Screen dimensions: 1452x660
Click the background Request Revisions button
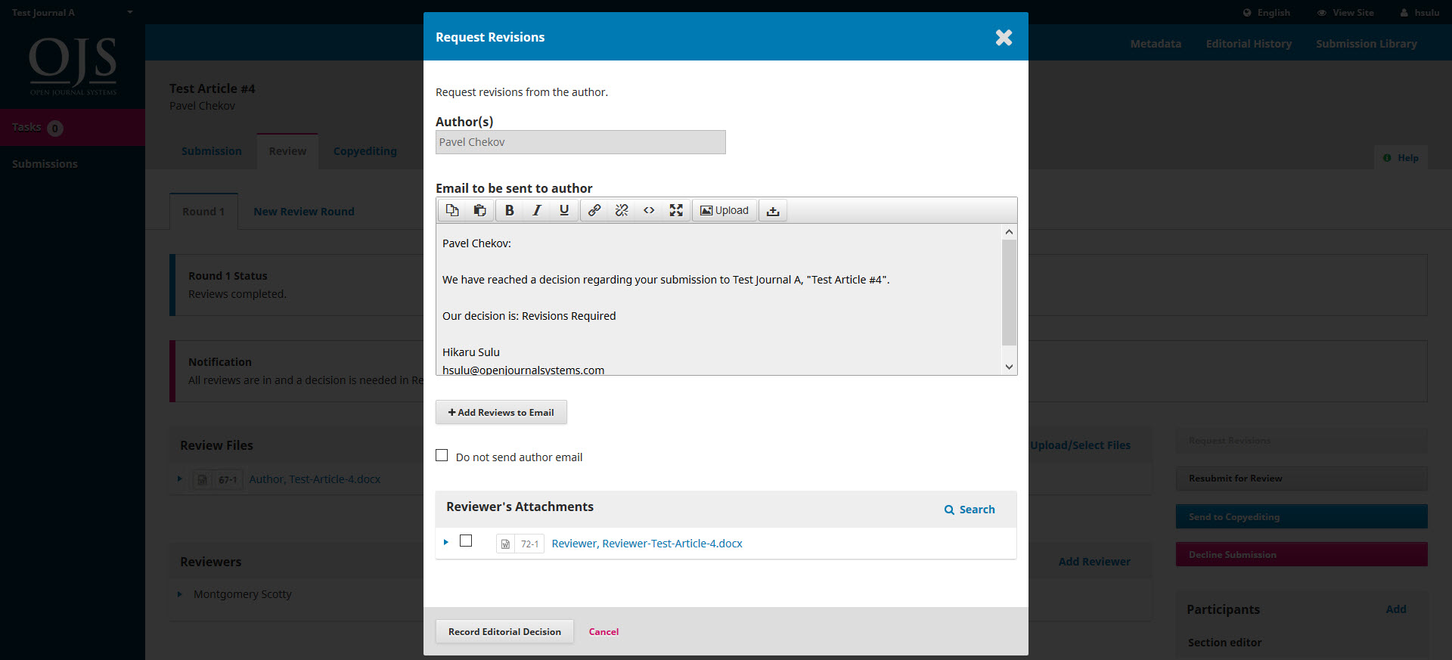[1302, 441]
